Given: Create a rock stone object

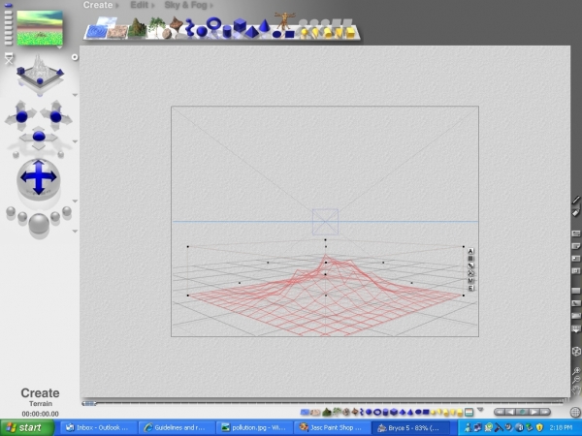Looking at the screenshot, I should 167,34.
